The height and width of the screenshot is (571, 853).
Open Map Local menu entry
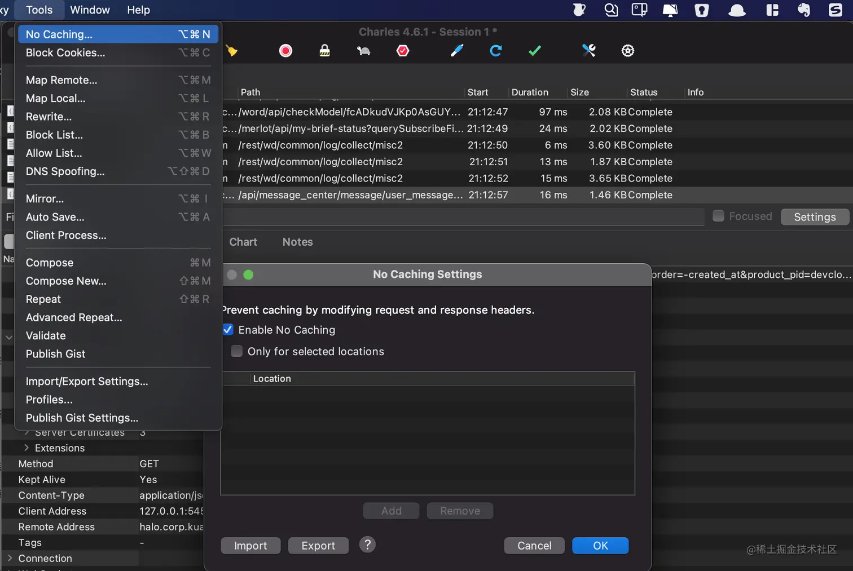coord(118,98)
